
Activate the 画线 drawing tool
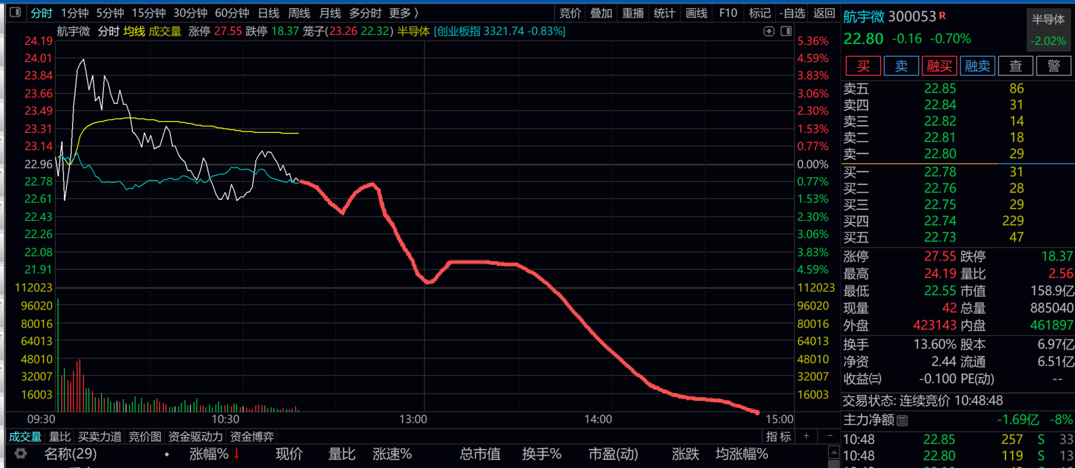[x=697, y=13]
